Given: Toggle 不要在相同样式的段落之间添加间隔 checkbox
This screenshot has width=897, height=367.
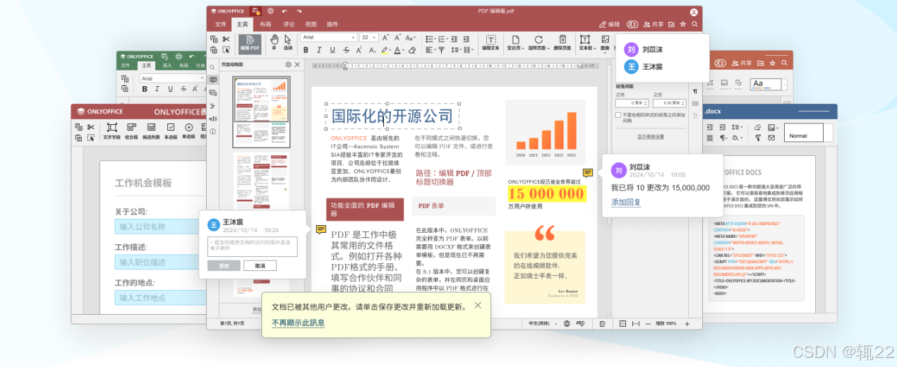Looking at the screenshot, I should tap(618, 114).
